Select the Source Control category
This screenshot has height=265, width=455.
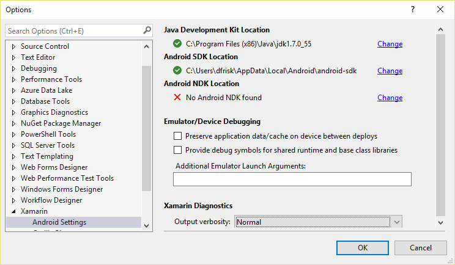[x=45, y=46]
